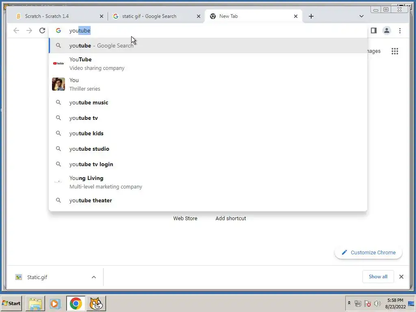The width and height of the screenshot is (416, 312).
Task: Expand the Static.gif download options chevron
Action: coord(94,277)
